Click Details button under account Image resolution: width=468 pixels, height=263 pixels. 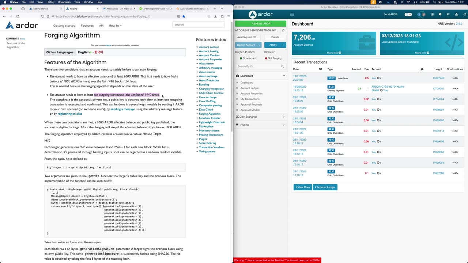click(x=275, y=37)
